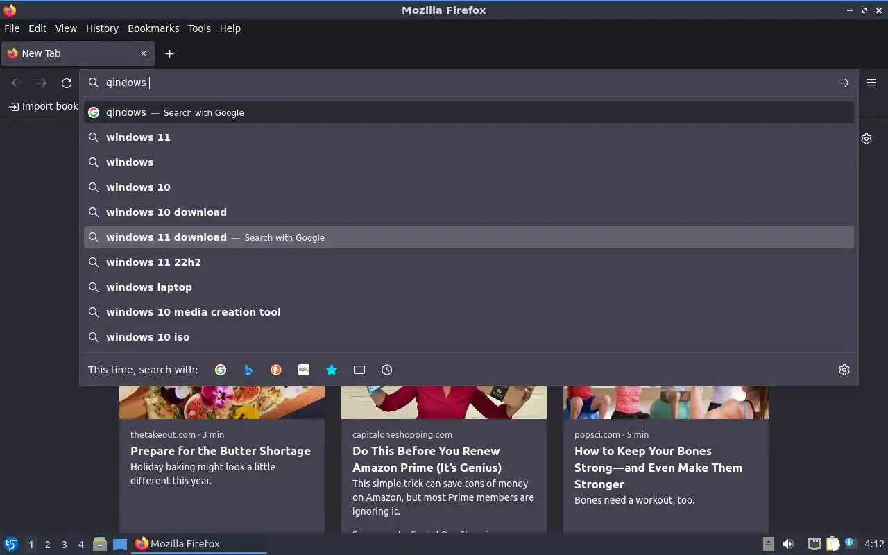Image resolution: width=888 pixels, height=555 pixels.
Task: Reload the current page
Action: pyautogui.click(x=67, y=83)
